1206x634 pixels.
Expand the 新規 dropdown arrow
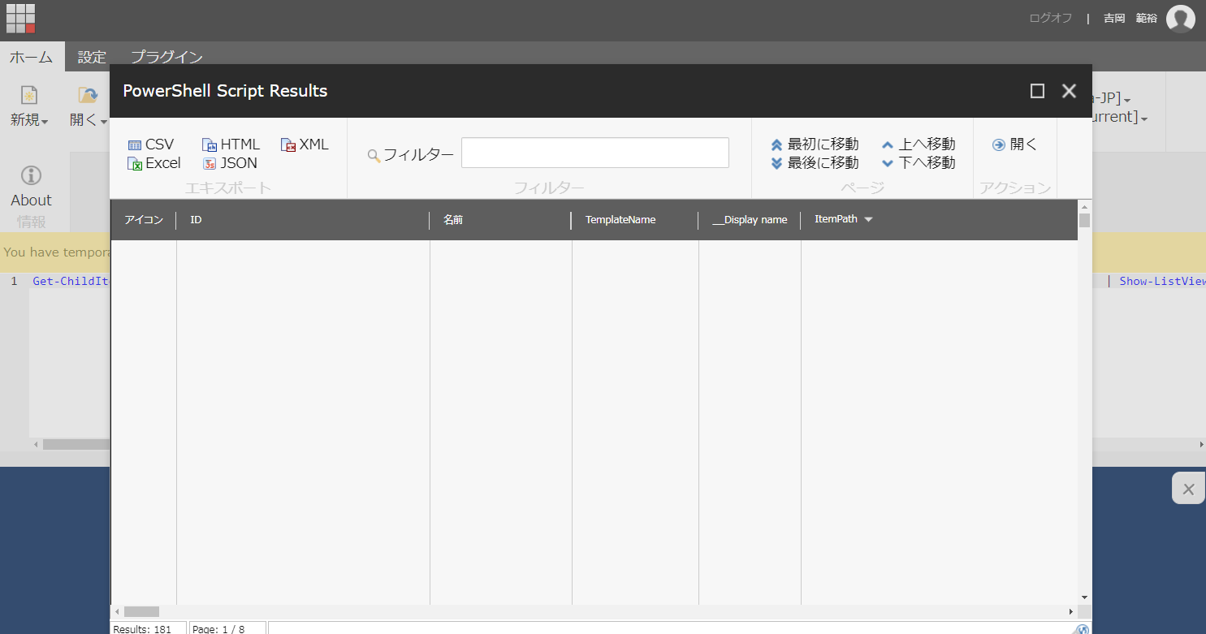(x=45, y=122)
